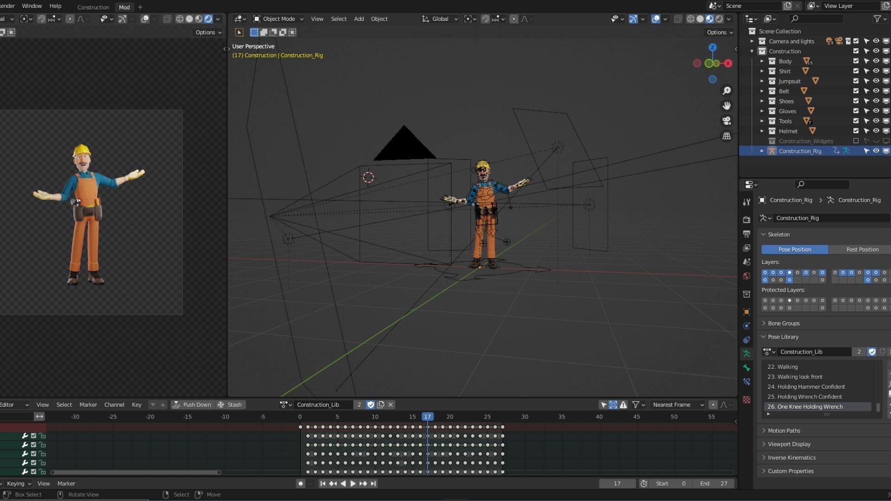The image size is (891, 501).
Task: Open the main viewport Options dropdown
Action: (719, 32)
